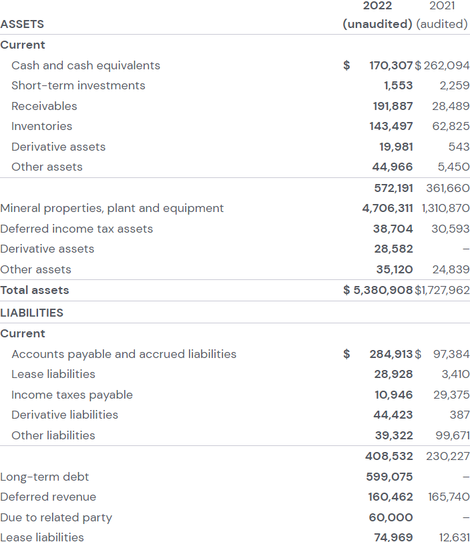Select the 2021 column header '(audited)'
Image resolution: width=470 pixels, height=542 pixels.
[x=441, y=24]
